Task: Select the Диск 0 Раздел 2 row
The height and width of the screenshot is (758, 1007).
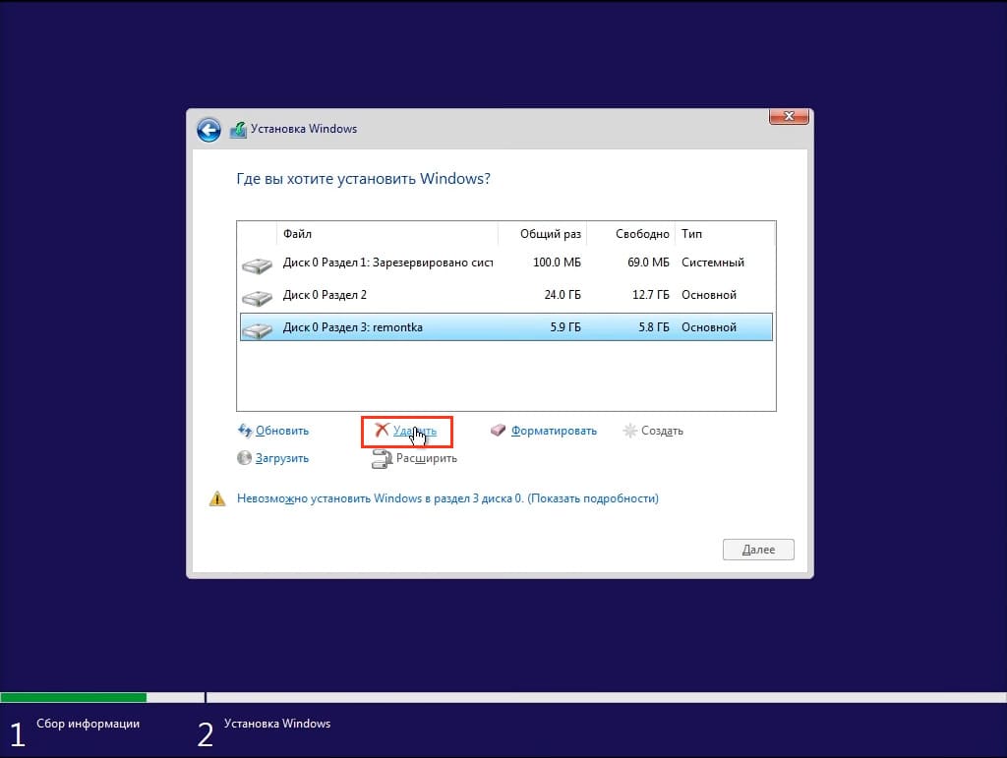Action: 506,295
